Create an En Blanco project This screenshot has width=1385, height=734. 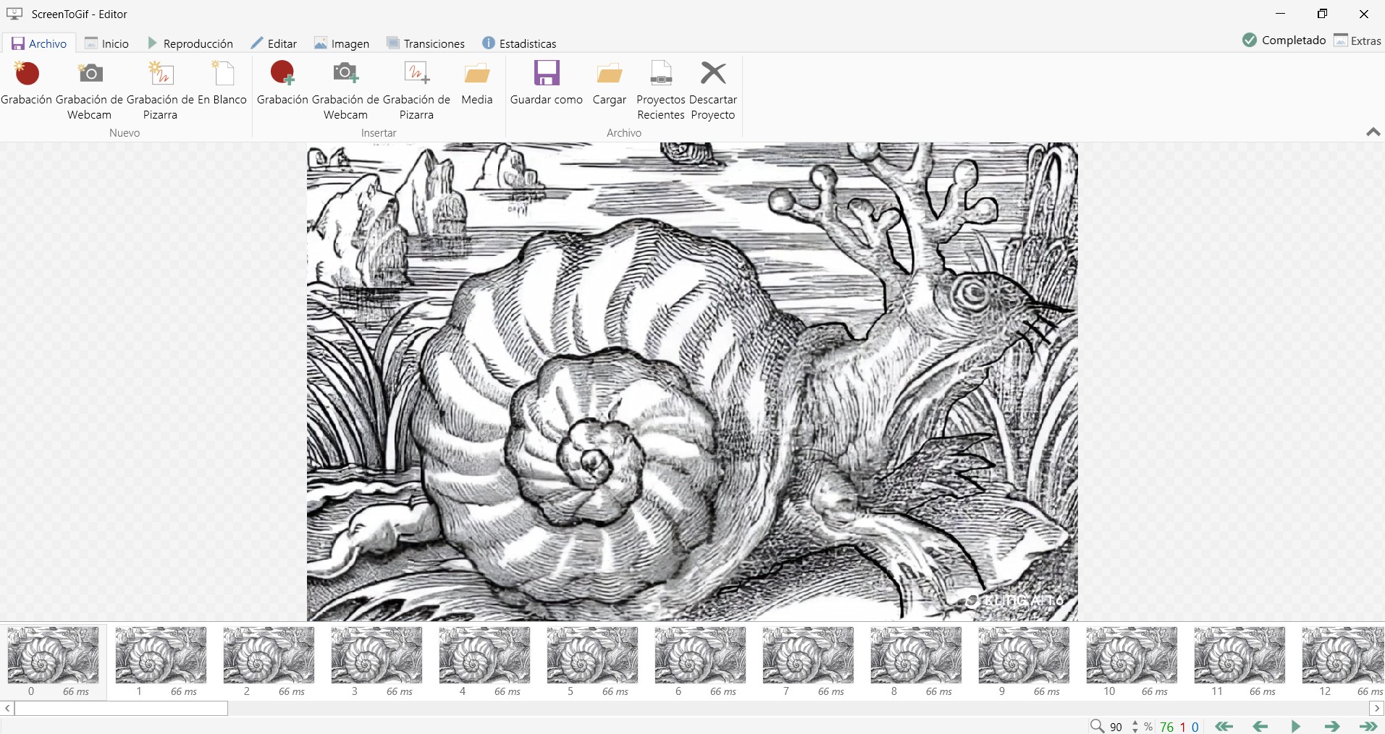222,84
